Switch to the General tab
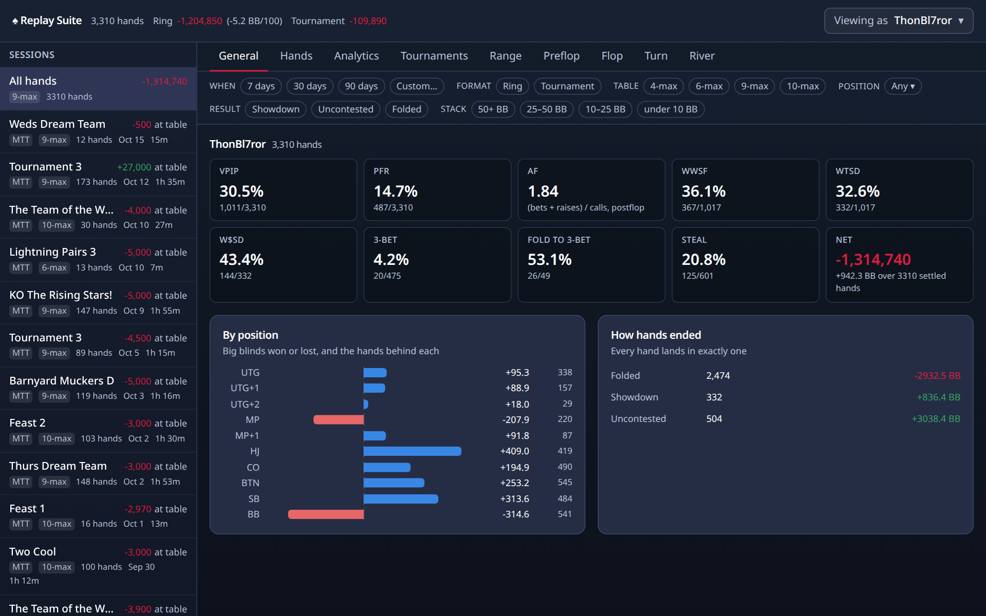This screenshot has width=986, height=616. [238, 56]
